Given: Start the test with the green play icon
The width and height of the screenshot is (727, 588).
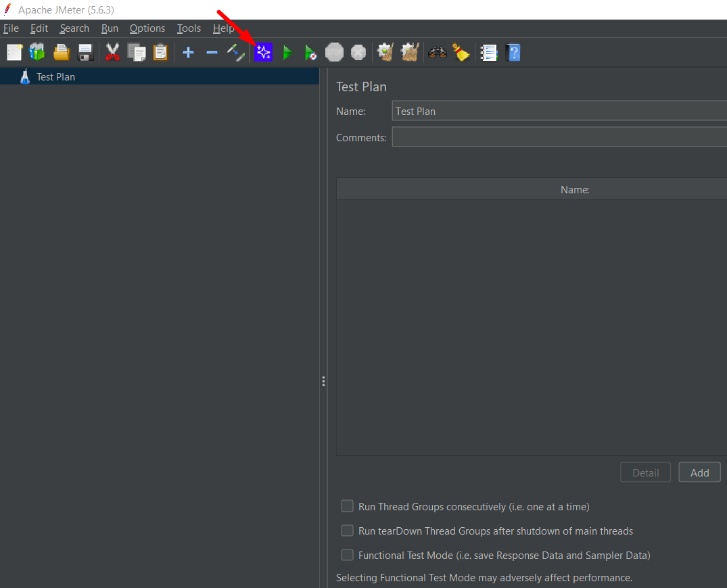Looking at the screenshot, I should 287,52.
